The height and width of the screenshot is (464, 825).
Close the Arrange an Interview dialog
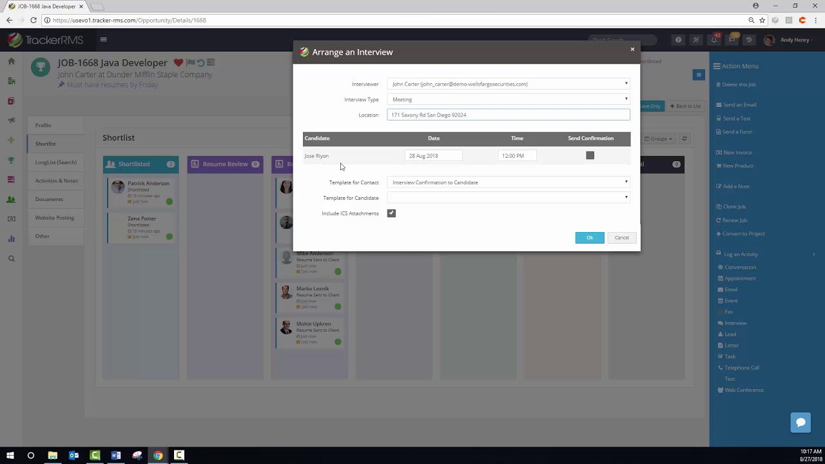tap(632, 49)
